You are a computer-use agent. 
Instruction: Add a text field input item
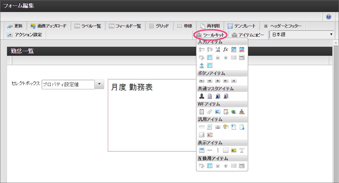(x=201, y=49)
